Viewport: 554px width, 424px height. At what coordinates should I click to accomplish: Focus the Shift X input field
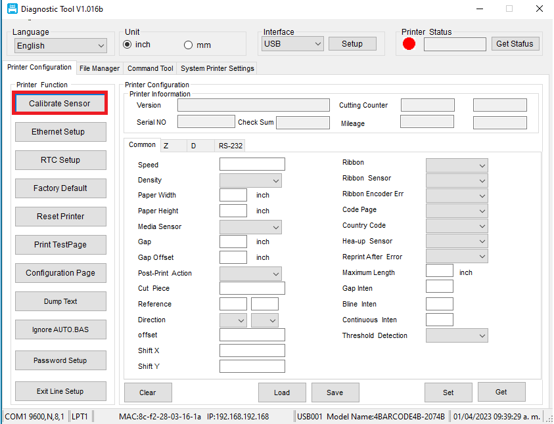(x=252, y=350)
